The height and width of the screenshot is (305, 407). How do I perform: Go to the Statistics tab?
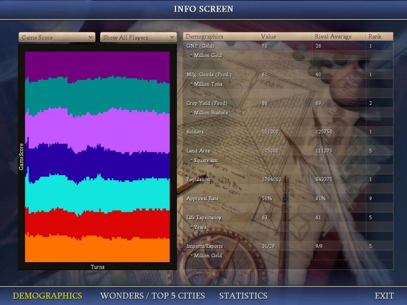click(x=243, y=295)
